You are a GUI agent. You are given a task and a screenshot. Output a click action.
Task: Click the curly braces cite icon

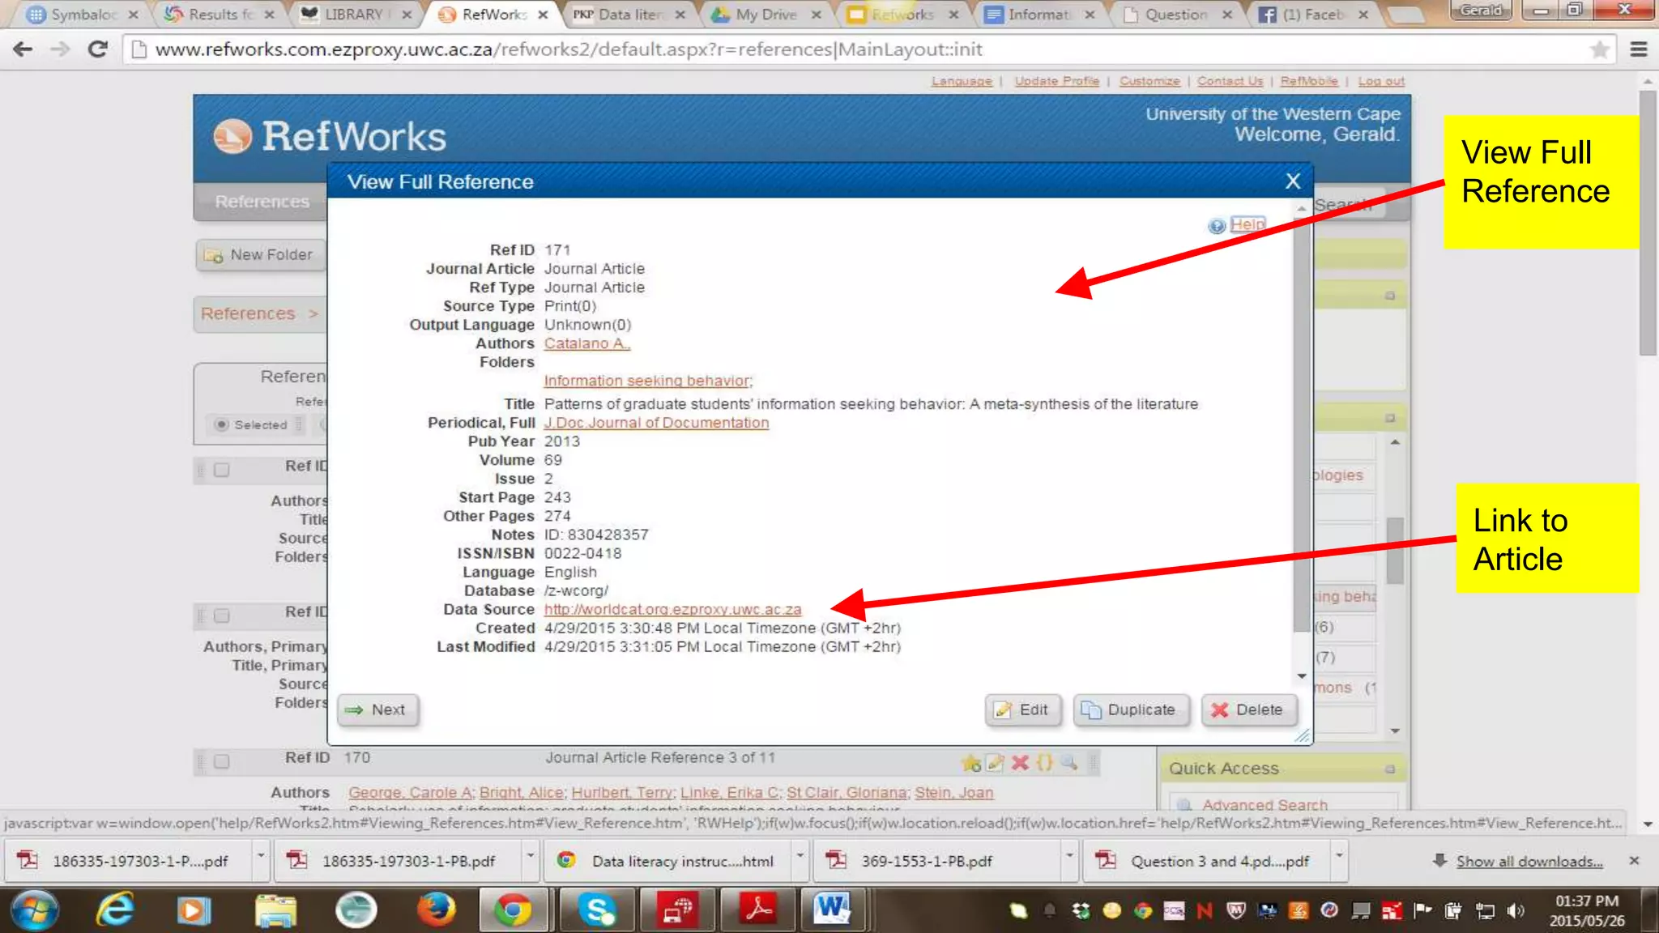point(1045,762)
